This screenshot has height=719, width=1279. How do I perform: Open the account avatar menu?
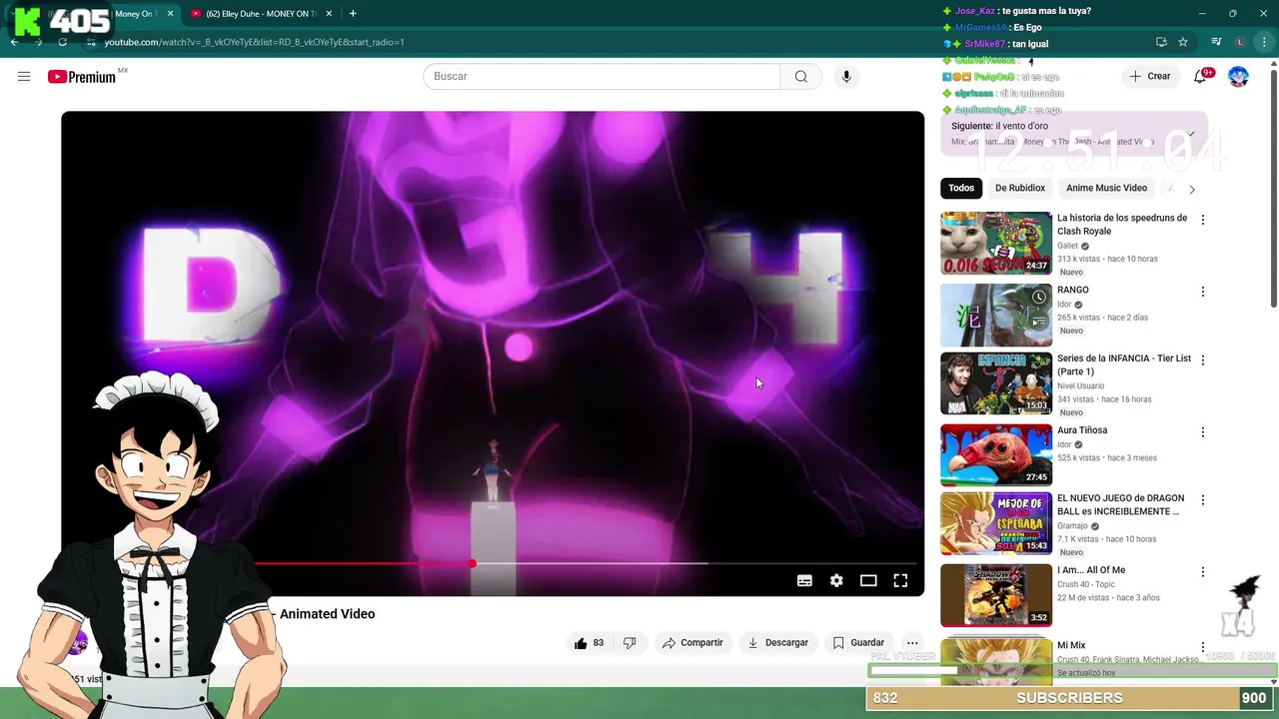coord(1238,77)
